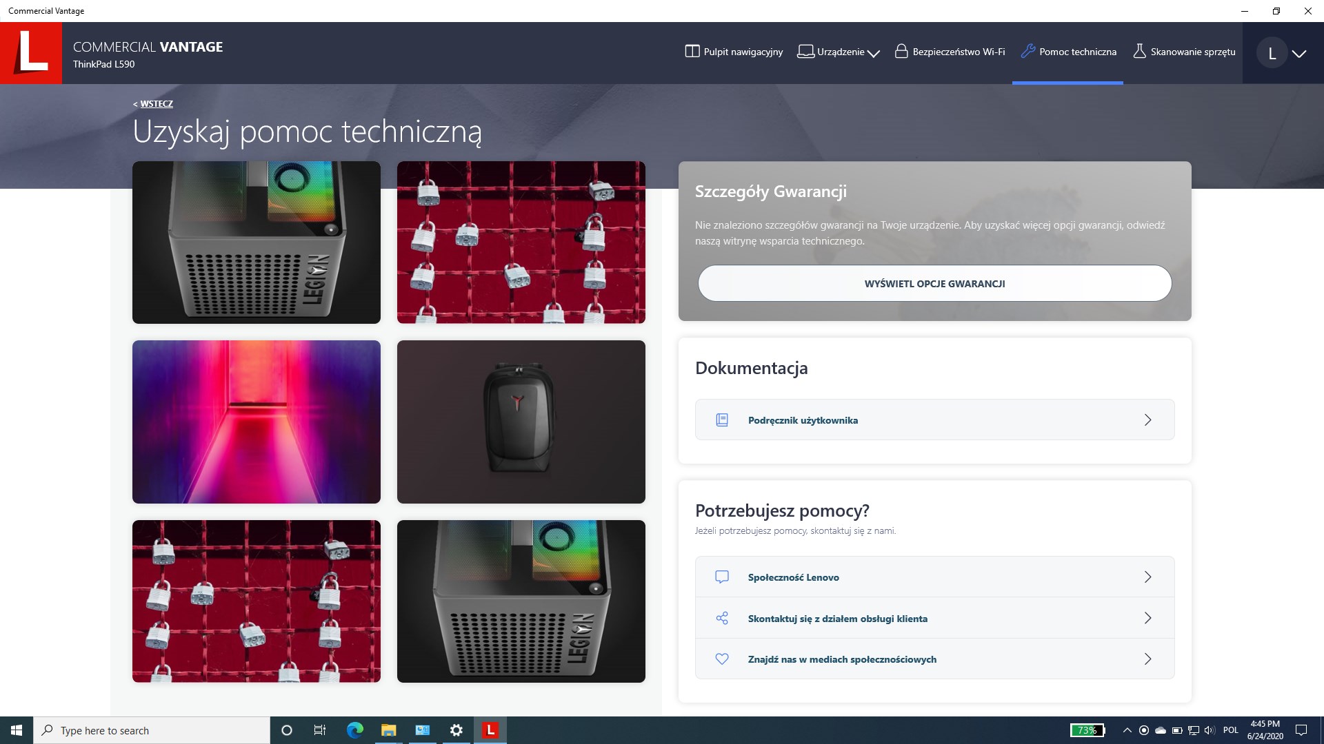
Task: Click the small battery tray icon
Action: [x=1177, y=730]
